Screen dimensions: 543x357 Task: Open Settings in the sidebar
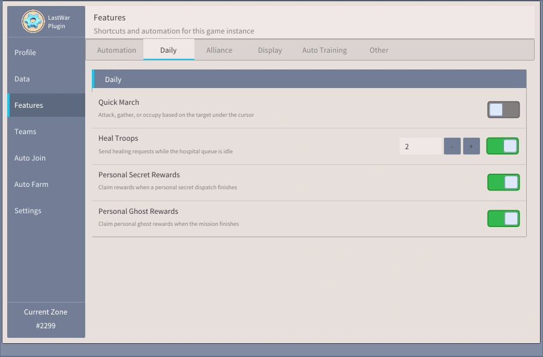tap(46, 210)
